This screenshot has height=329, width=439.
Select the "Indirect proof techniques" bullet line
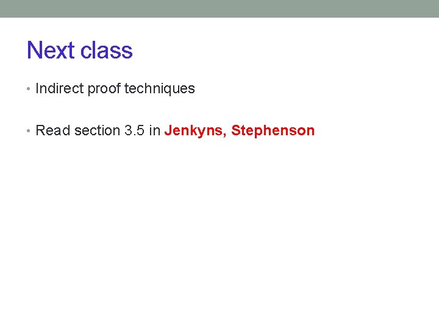tap(115, 88)
